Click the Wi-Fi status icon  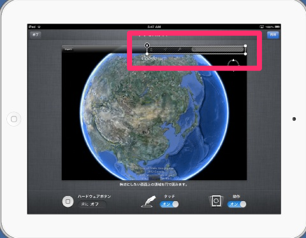tap(39, 27)
